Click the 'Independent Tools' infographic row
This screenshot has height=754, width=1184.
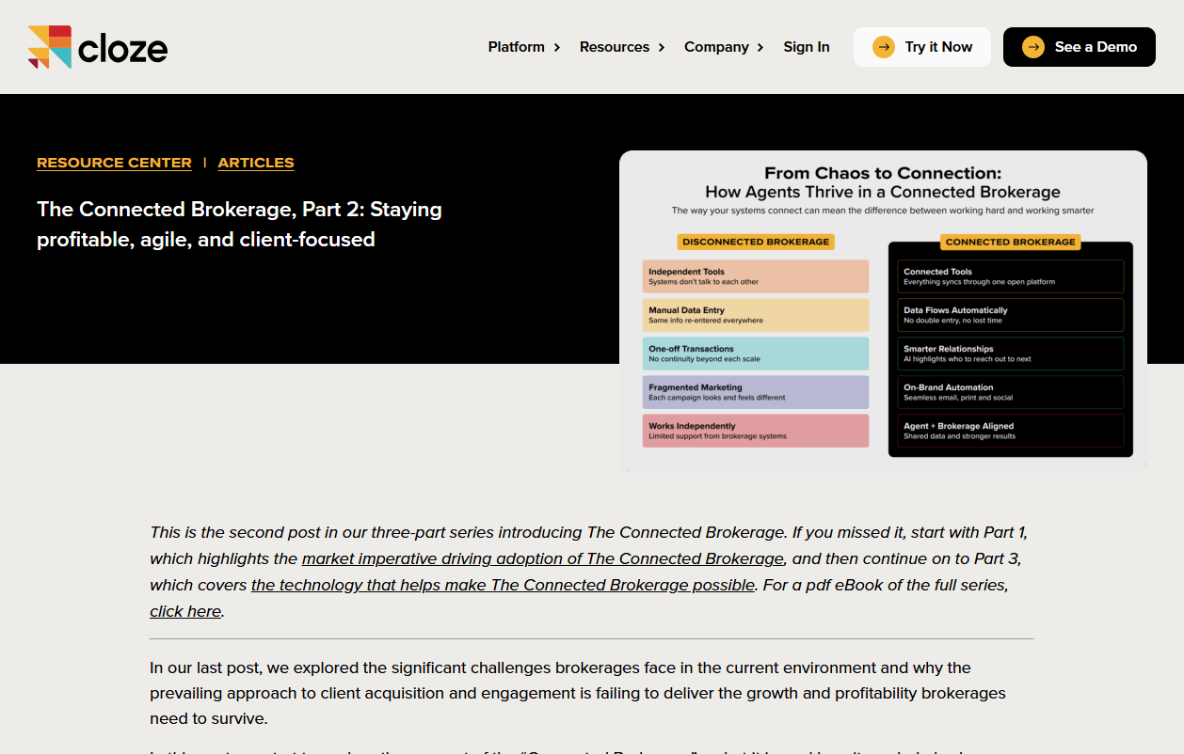point(756,276)
